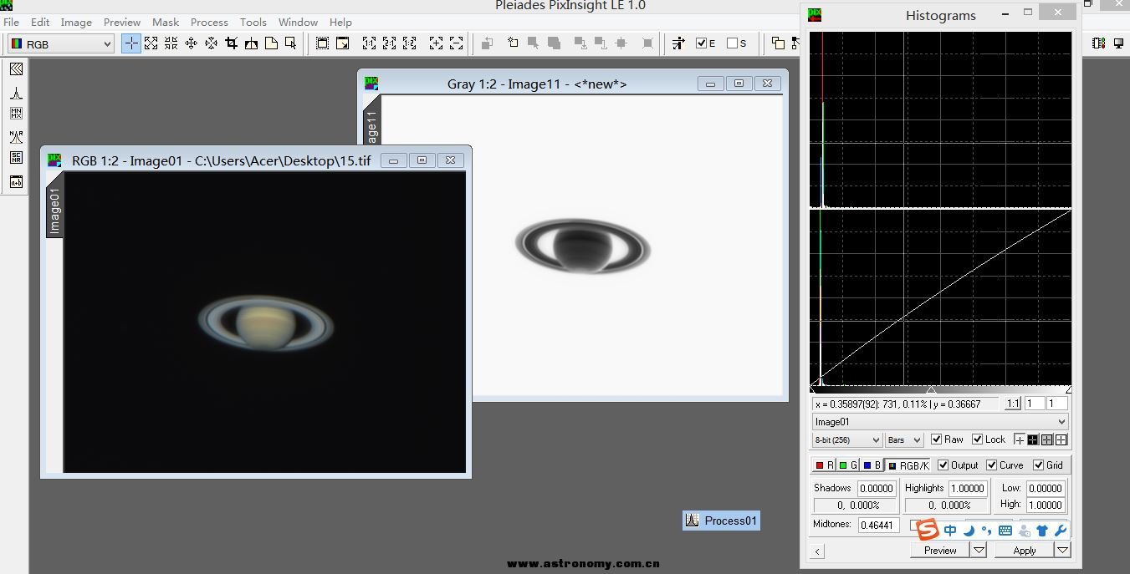Open the Bars plot style dropdown
The image size is (1130, 574).
point(904,439)
